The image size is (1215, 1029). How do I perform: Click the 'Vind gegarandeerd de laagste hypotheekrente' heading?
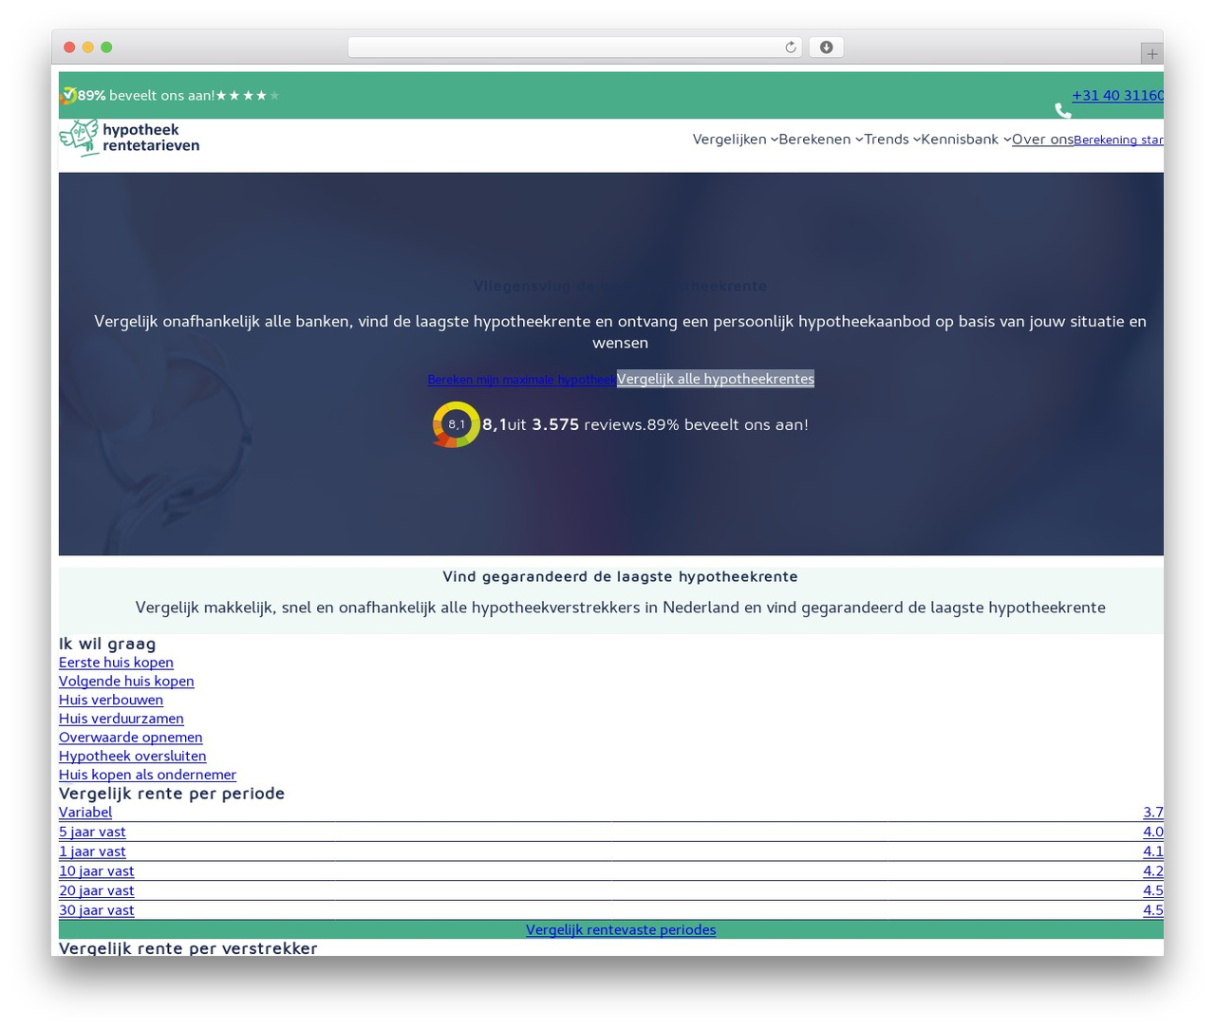click(x=620, y=577)
